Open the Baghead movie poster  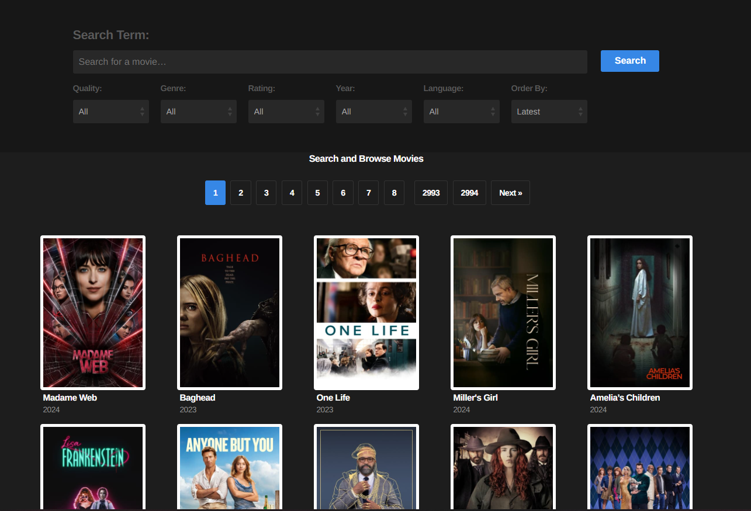click(x=230, y=312)
